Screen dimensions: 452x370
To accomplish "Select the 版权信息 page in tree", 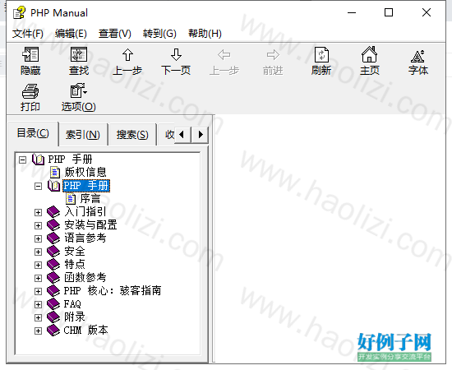I will point(85,173).
